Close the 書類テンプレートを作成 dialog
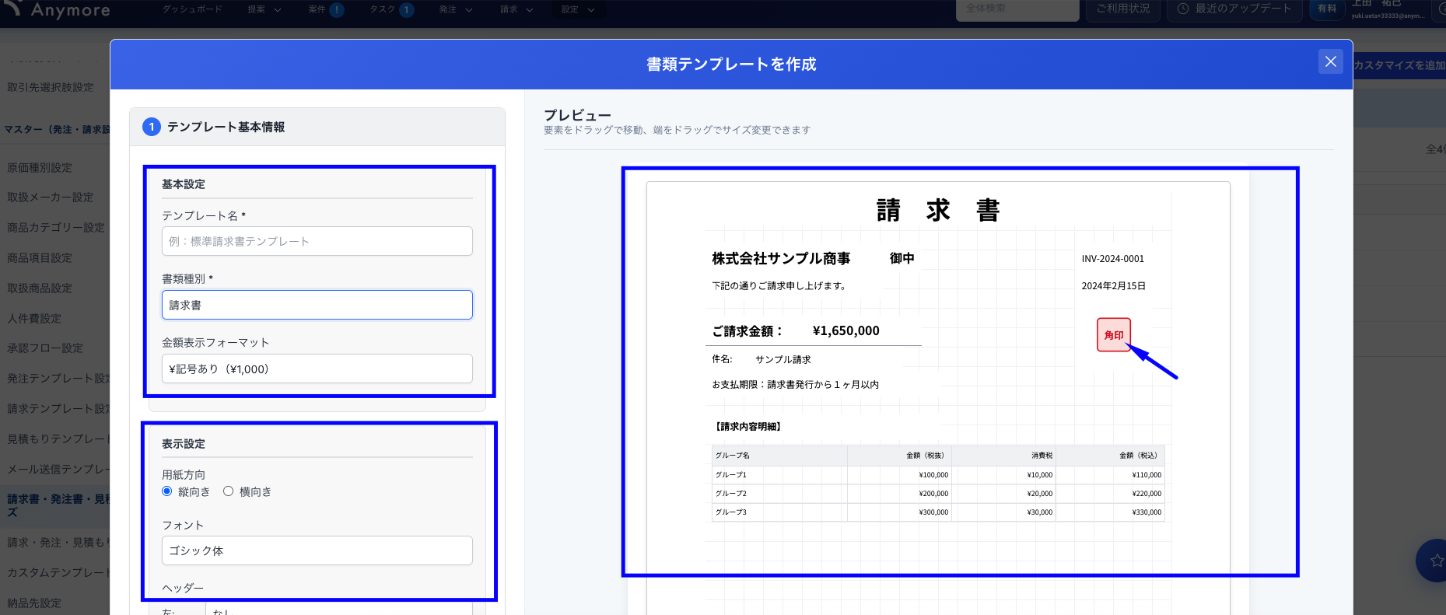This screenshot has width=1446, height=615. click(x=1330, y=61)
